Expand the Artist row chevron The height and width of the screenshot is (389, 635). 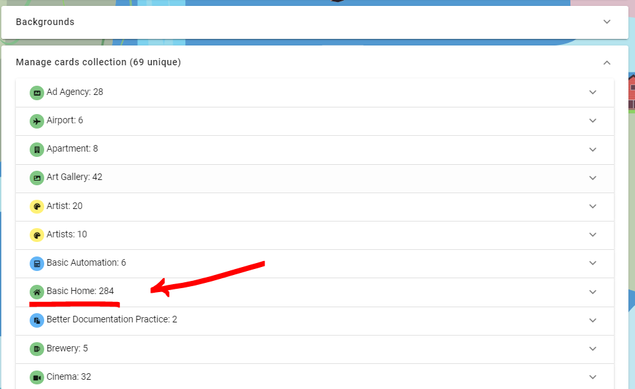pyautogui.click(x=593, y=206)
